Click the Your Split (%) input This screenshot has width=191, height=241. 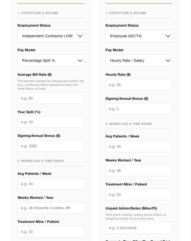[x=51, y=122]
